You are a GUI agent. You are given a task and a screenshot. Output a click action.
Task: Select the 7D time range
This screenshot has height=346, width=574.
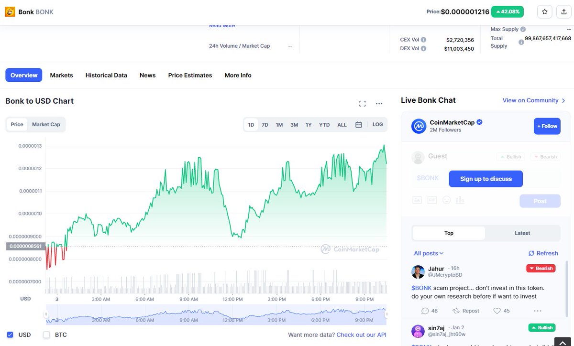pos(265,125)
